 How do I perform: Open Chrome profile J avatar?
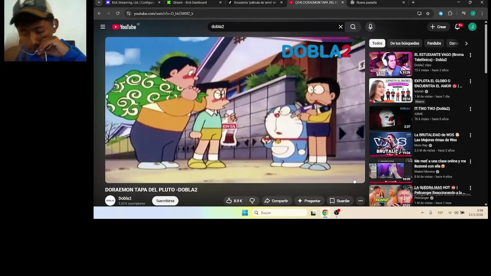pos(473,13)
